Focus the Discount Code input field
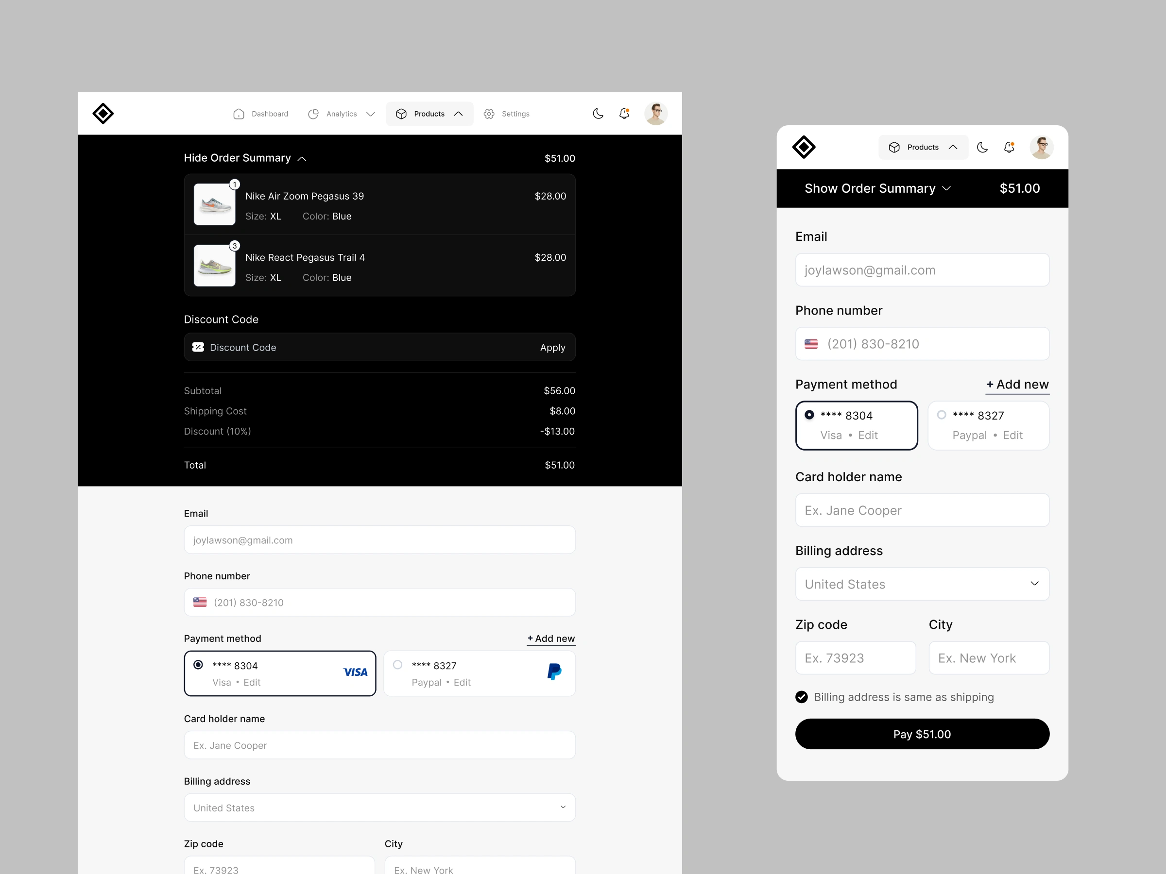Image resolution: width=1166 pixels, height=874 pixels. pos(379,347)
